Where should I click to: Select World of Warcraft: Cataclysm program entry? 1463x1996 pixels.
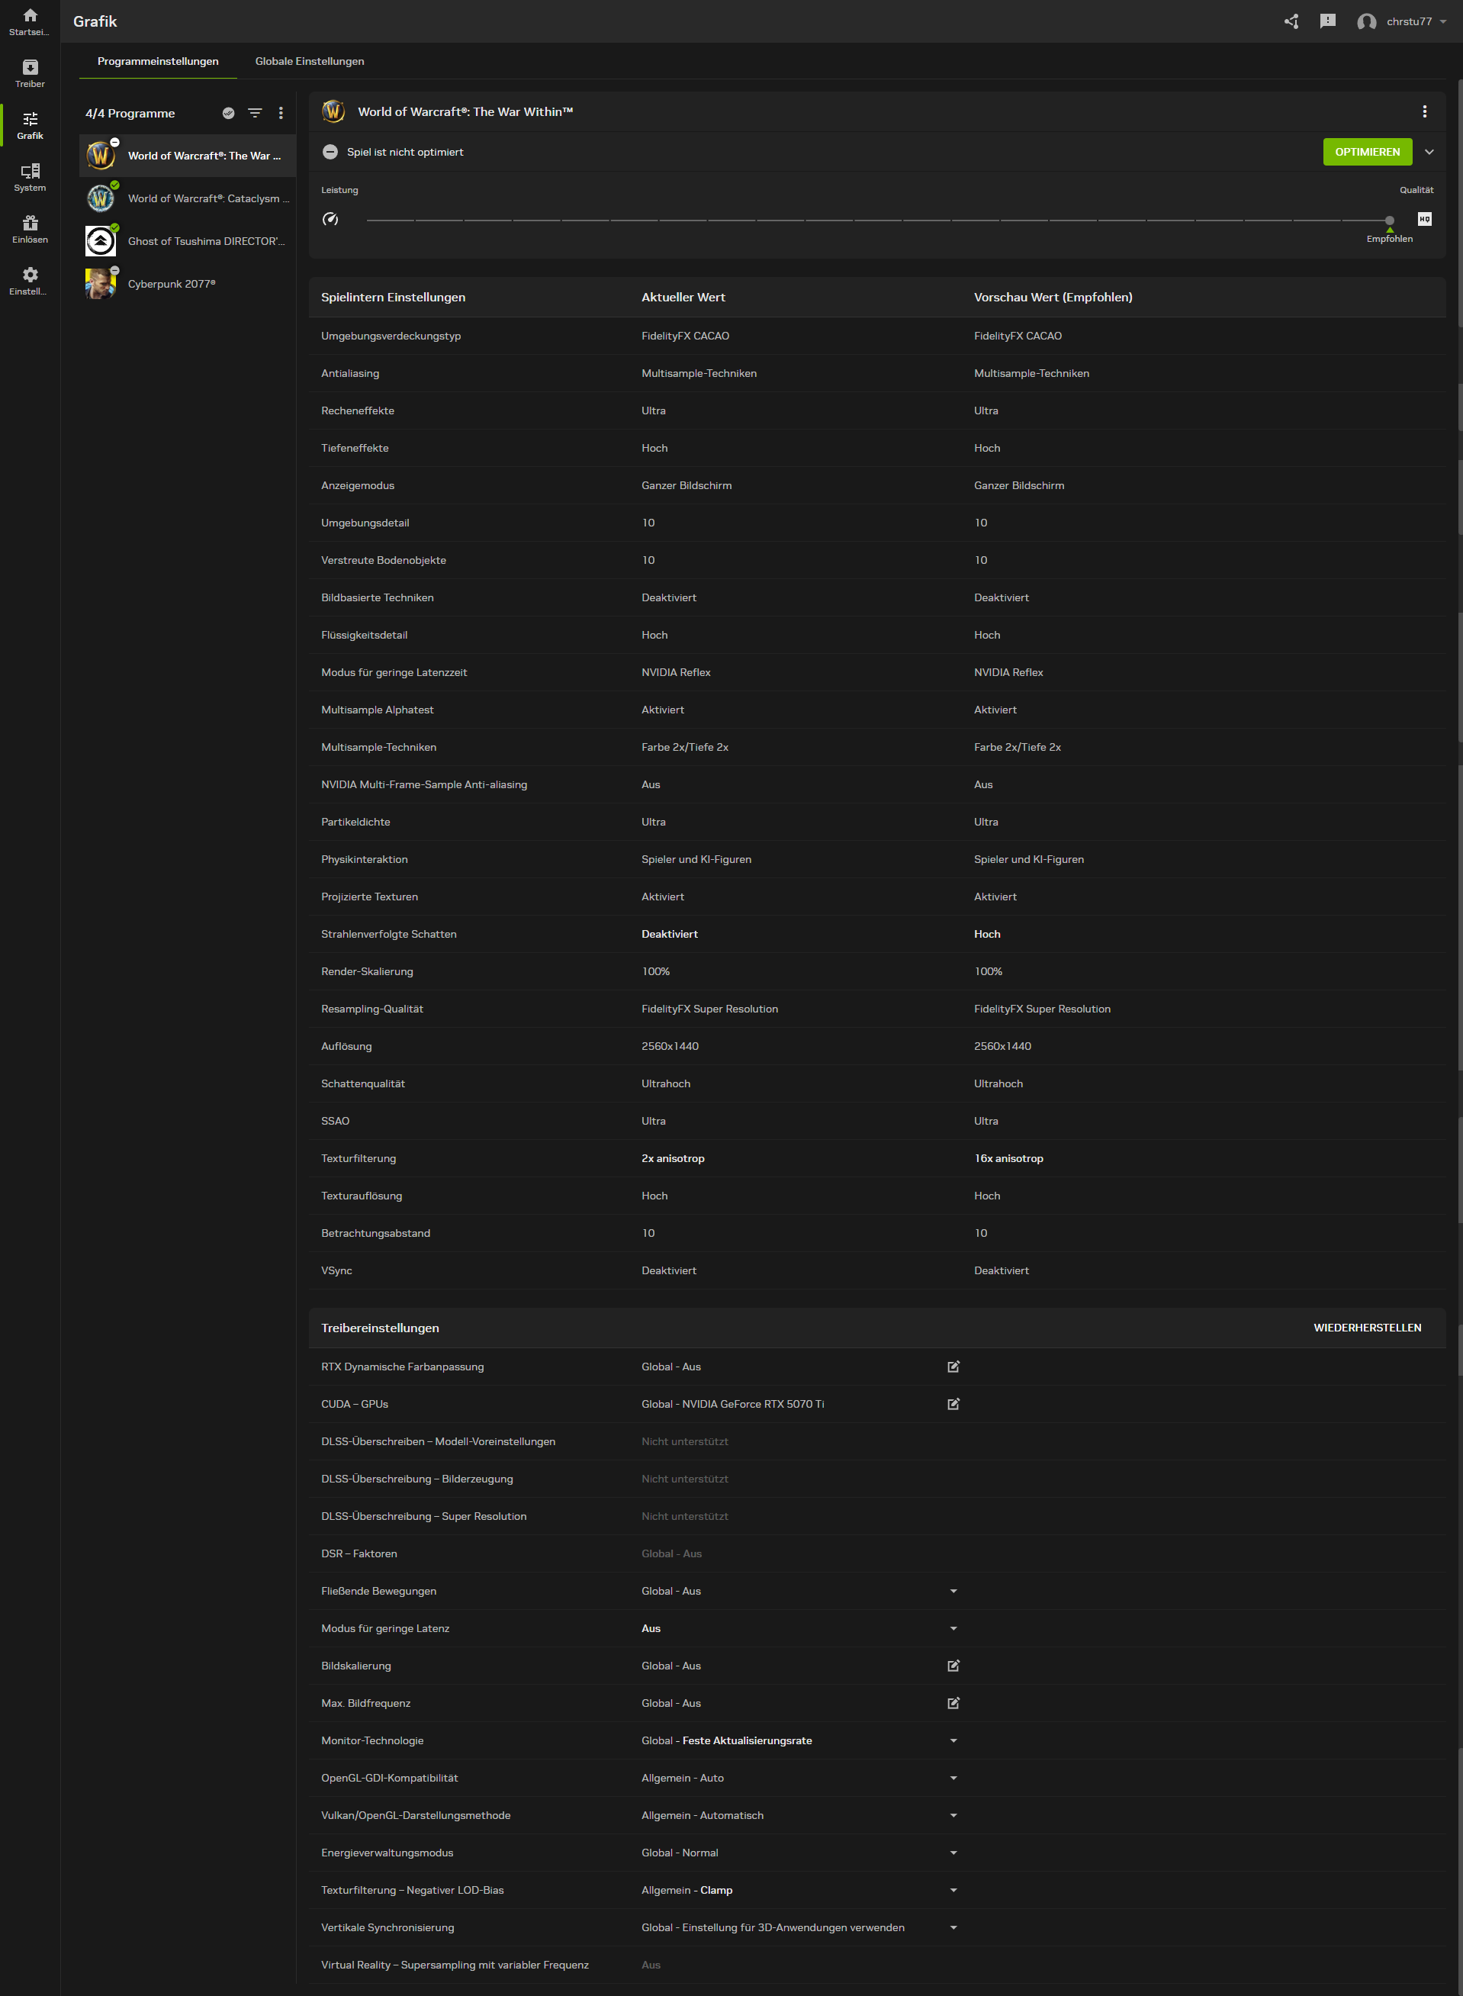pyautogui.click(x=187, y=198)
